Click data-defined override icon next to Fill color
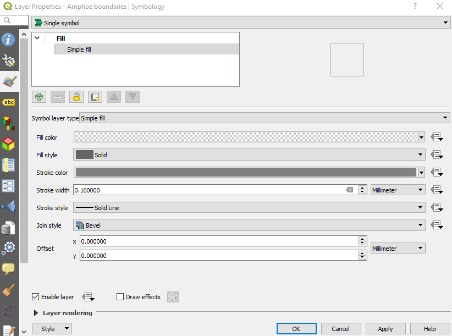 [x=437, y=137]
